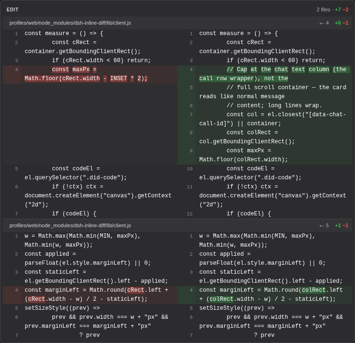Viewport: 355px width, 343px height.
Task: Select added line "const colRect = col.getBoundingClientRect();"
Action: coord(265,137)
